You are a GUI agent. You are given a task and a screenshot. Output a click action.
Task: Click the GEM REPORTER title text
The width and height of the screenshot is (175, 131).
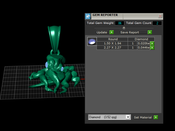tap(105, 15)
